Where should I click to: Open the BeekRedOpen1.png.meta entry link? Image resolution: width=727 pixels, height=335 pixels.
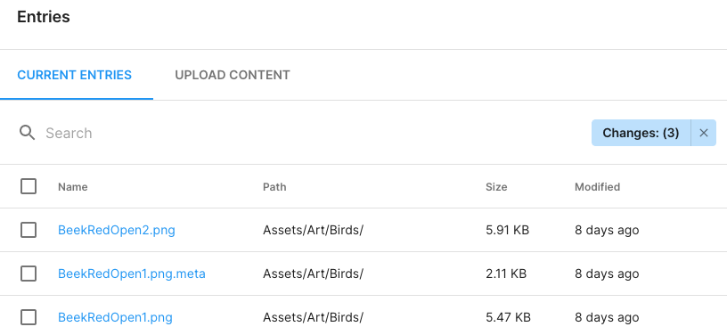132,274
